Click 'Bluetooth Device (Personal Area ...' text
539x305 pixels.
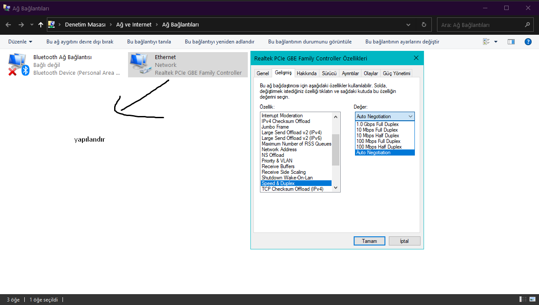click(x=77, y=73)
